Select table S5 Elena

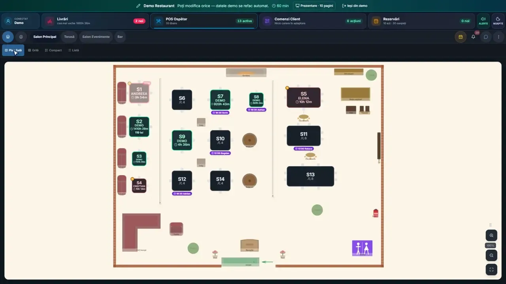(x=304, y=97)
